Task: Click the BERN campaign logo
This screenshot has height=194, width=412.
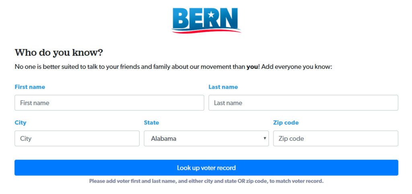Action: (x=206, y=19)
